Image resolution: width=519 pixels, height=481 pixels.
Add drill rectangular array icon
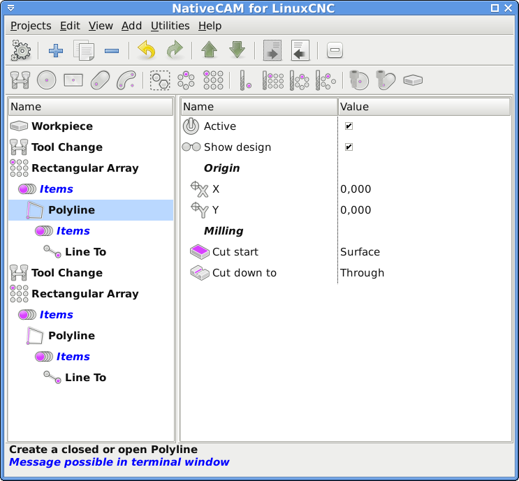tap(272, 80)
